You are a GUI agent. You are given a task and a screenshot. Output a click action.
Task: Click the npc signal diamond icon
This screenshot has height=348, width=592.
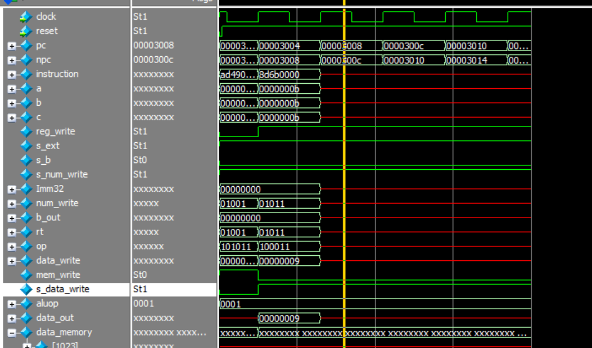pyautogui.click(x=26, y=60)
